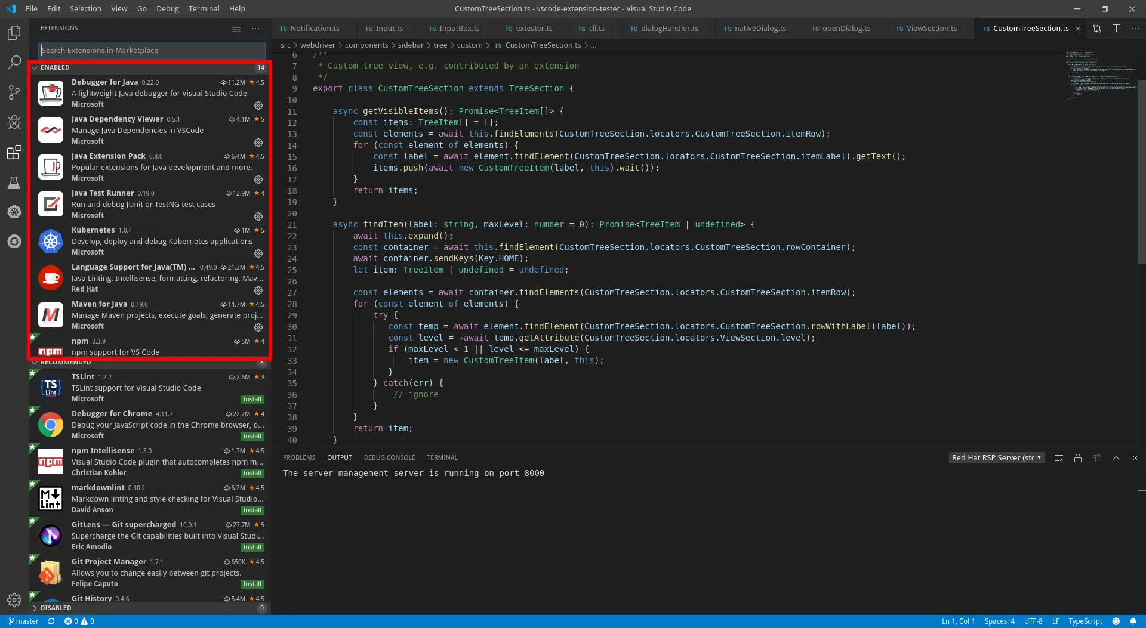Open changes compare icon in editor toolbar
Image resolution: width=1146 pixels, height=628 pixels.
tap(1097, 29)
